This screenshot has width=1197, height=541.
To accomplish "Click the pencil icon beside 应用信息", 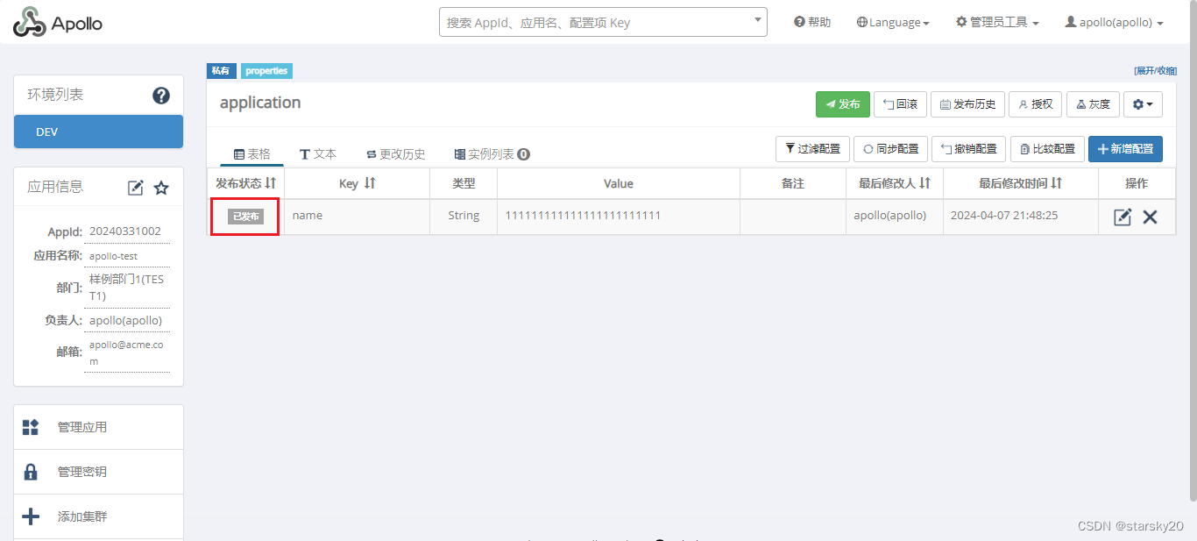I will (135, 187).
